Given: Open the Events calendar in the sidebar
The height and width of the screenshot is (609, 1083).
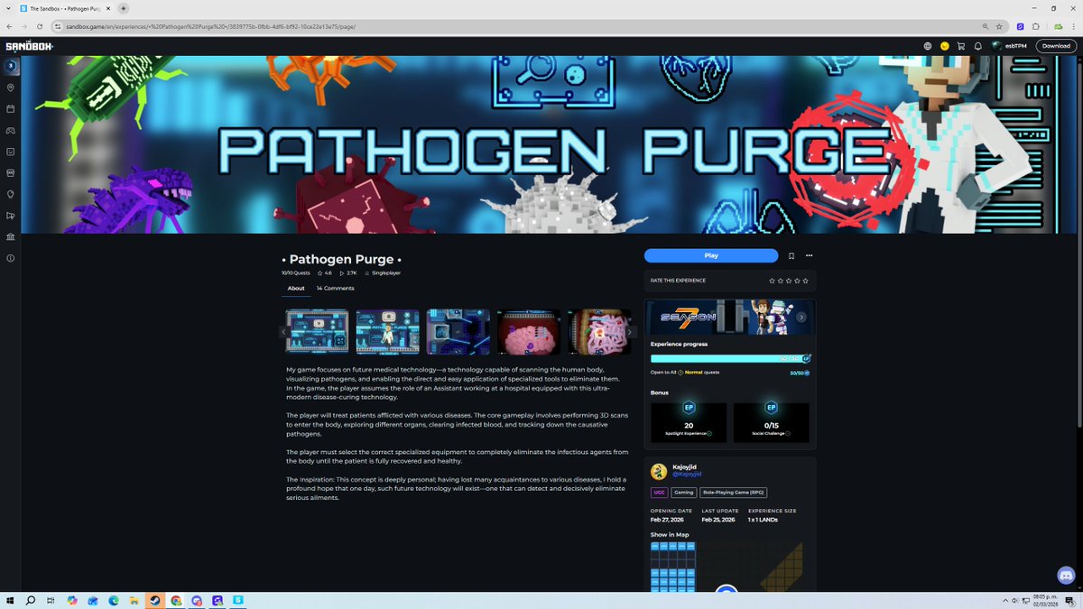Looking at the screenshot, I should [11, 108].
